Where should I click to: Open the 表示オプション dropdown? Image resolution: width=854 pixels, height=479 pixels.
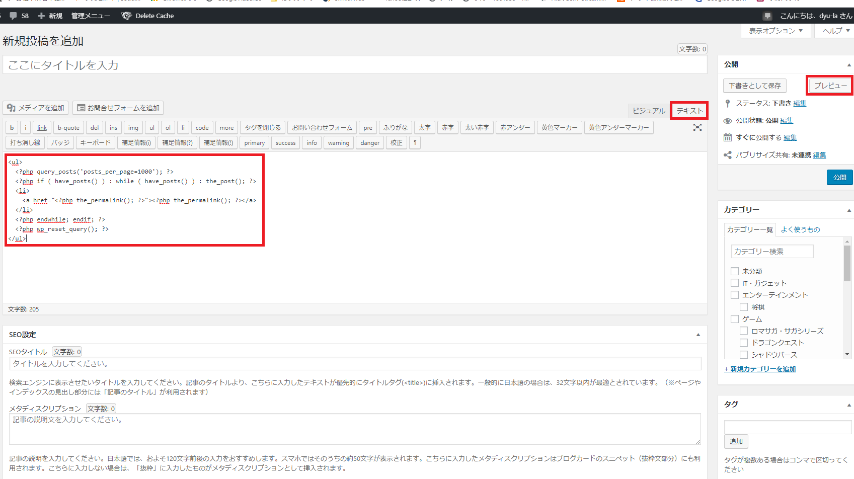click(x=775, y=31)
